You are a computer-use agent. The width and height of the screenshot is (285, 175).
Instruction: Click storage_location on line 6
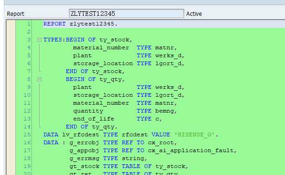click(x=103, y=64)
